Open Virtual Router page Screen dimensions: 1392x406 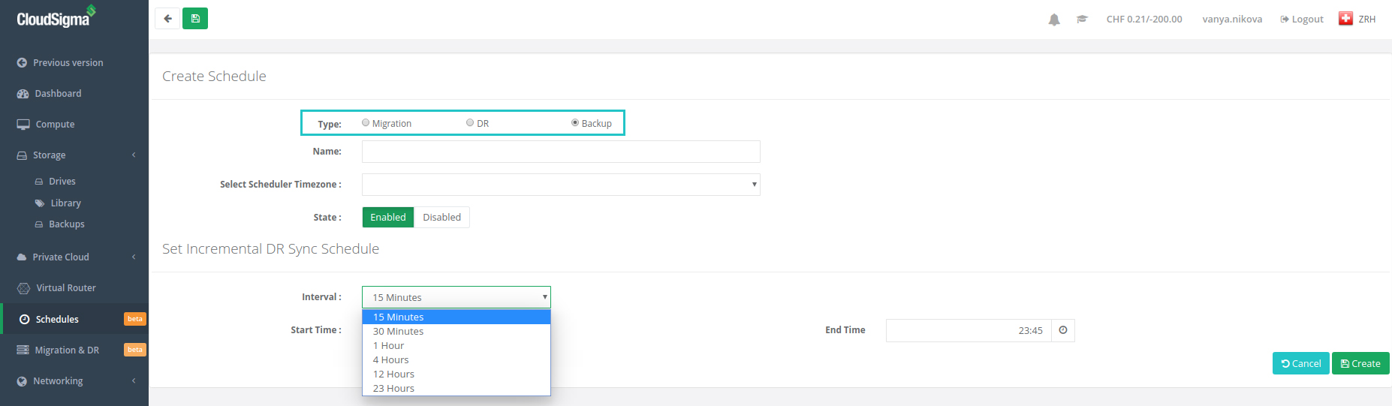coord(66,288)
